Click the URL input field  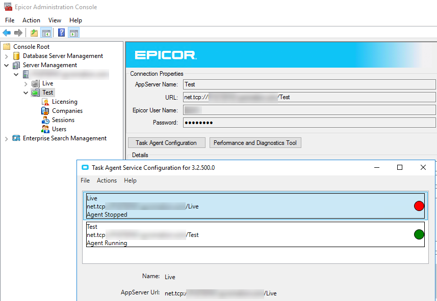point(310,97)
